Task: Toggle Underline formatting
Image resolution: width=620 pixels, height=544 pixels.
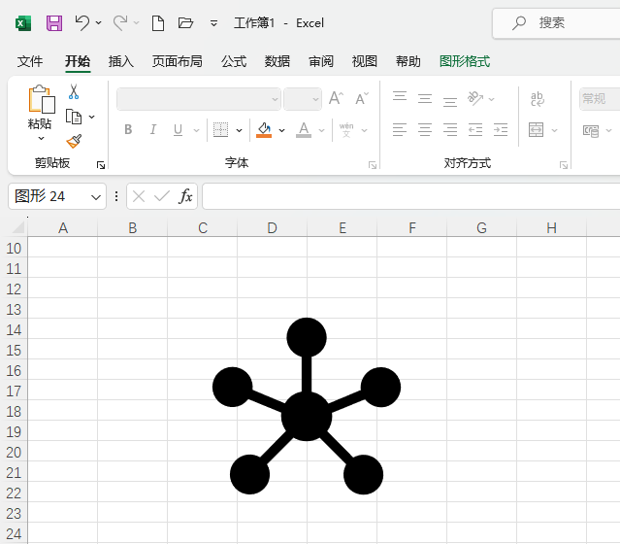Action: [178, 130]
